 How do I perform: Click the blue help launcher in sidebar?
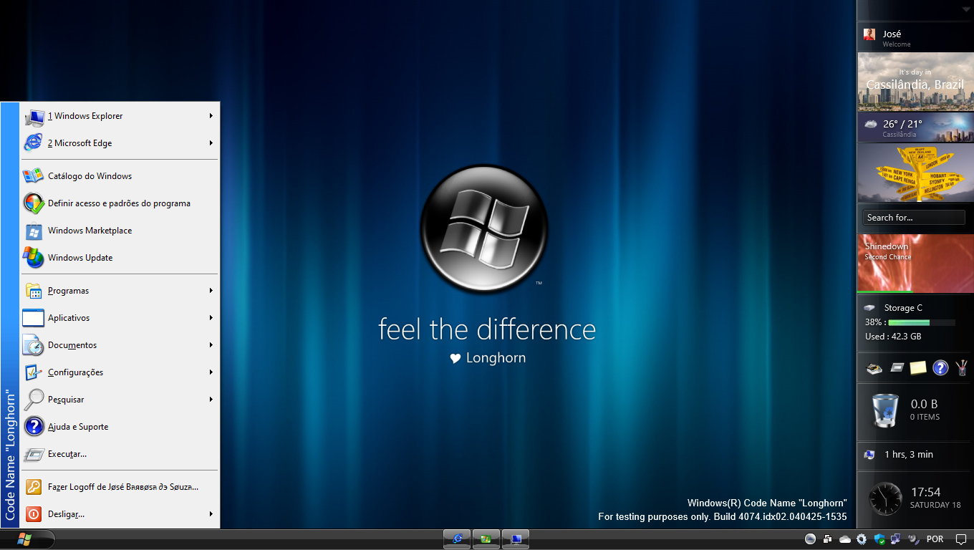(940, 368)
